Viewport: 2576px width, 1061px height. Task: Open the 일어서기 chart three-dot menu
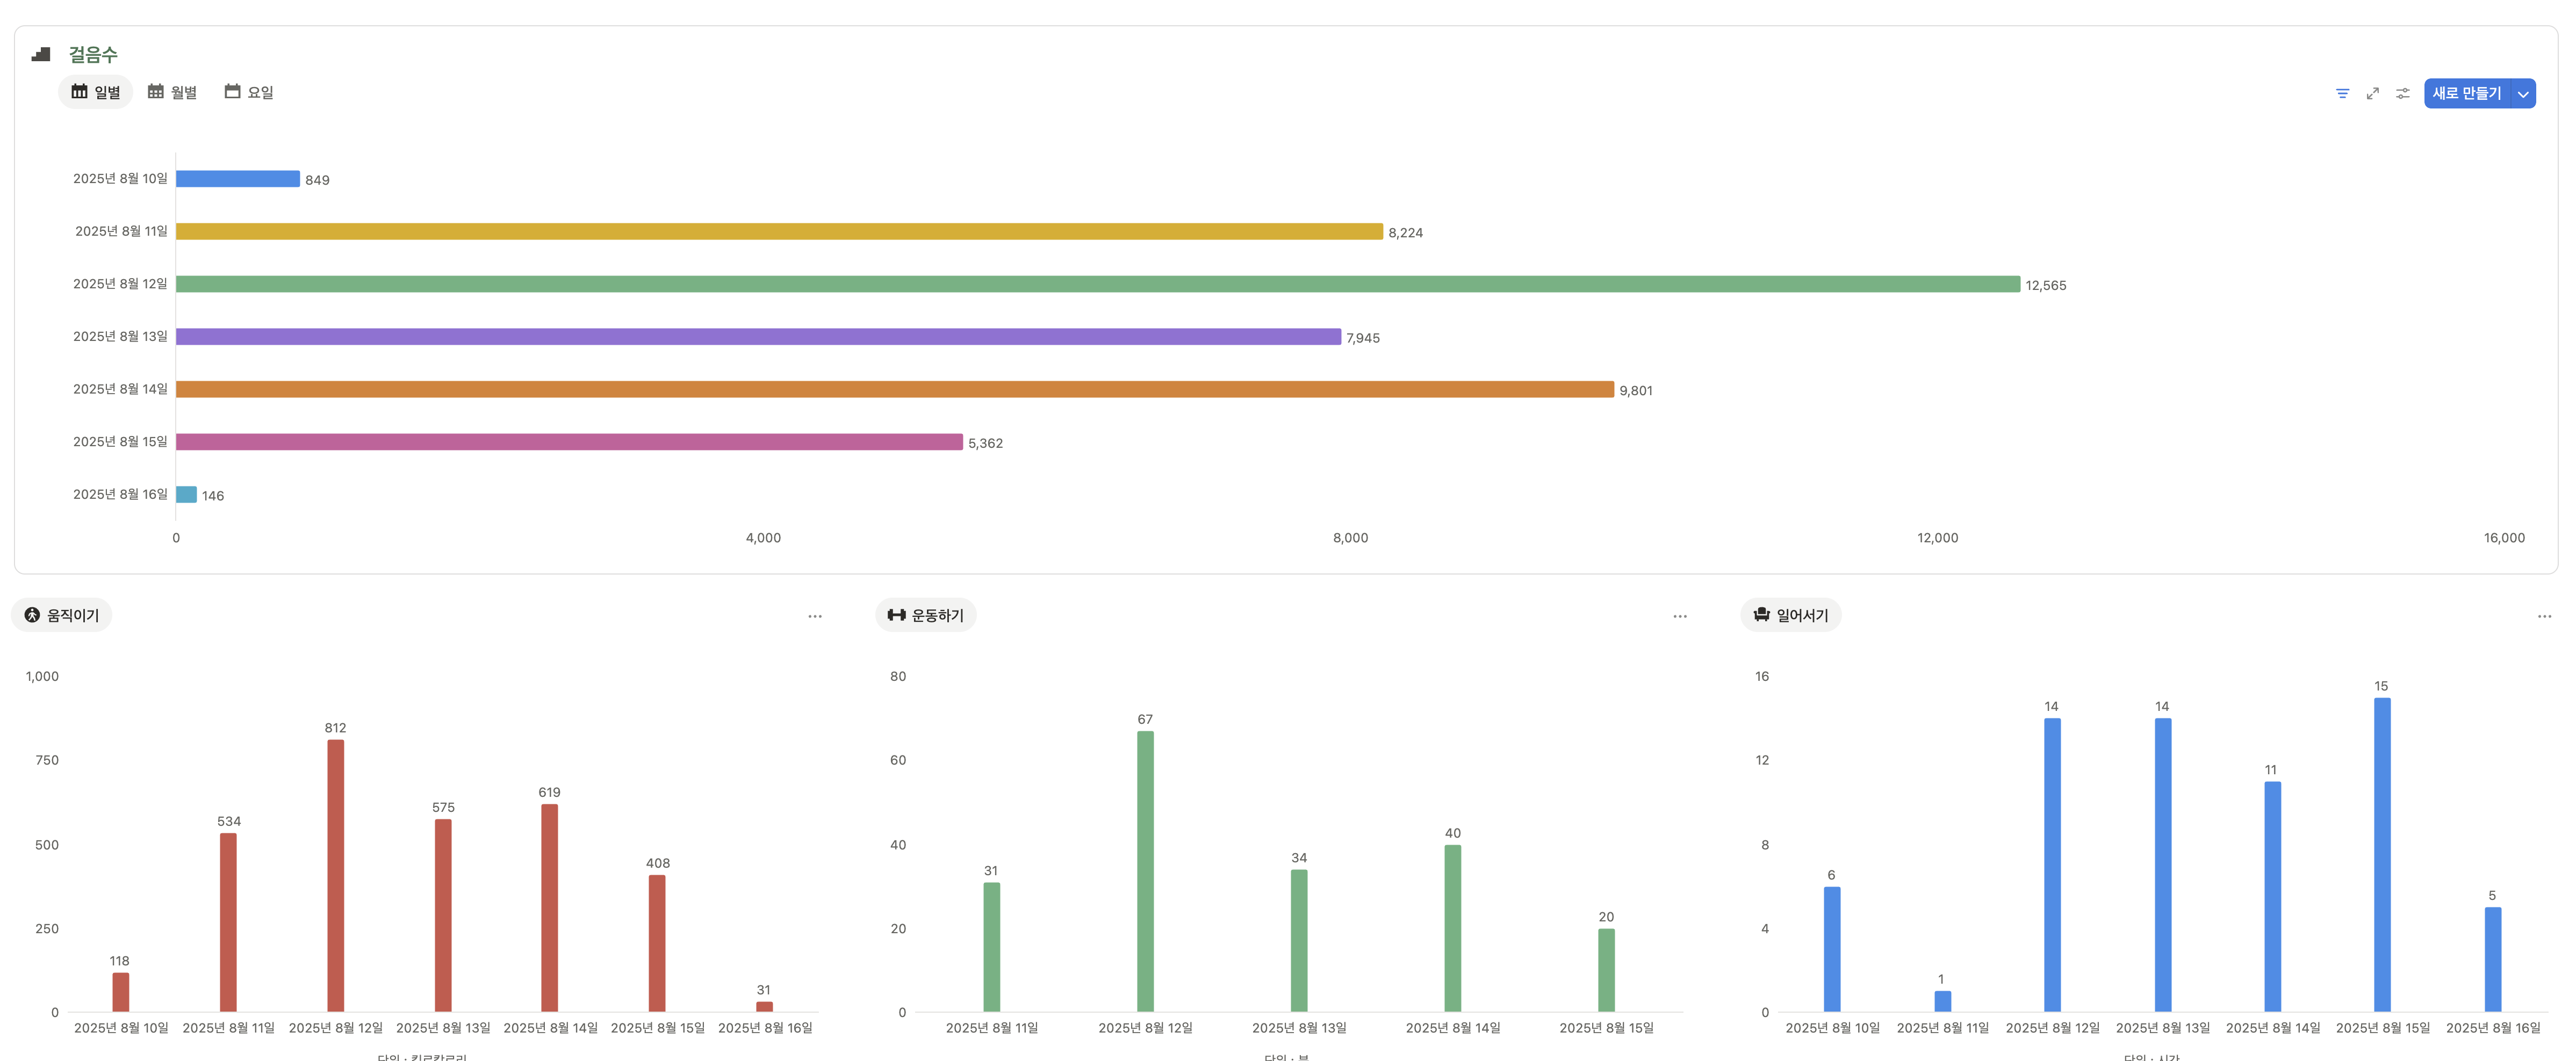tap(2544, 616)
